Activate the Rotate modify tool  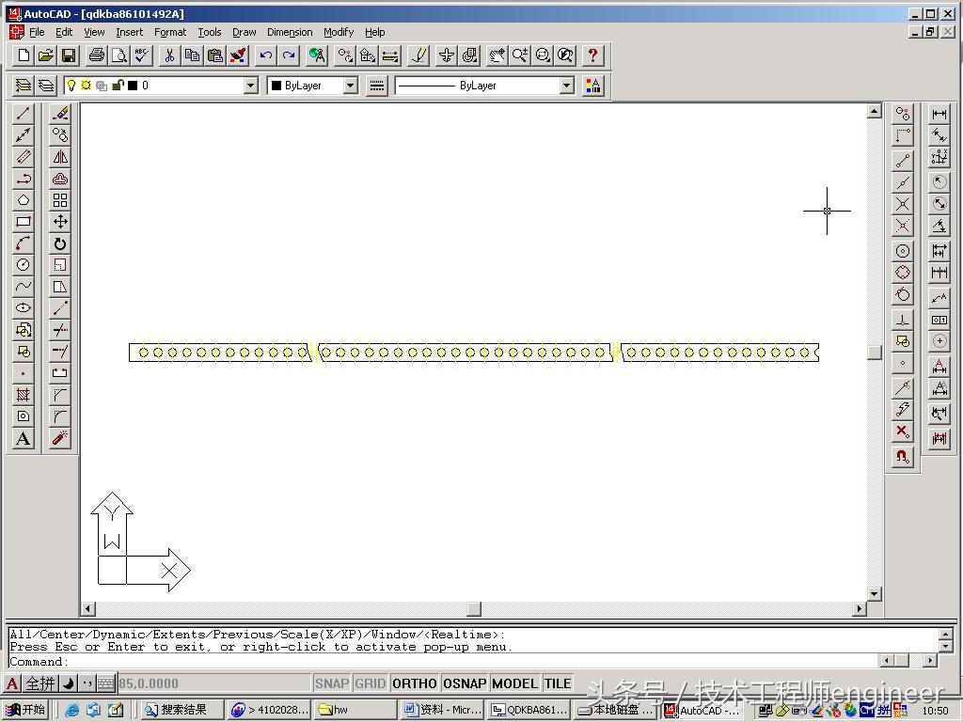[60, 243]
